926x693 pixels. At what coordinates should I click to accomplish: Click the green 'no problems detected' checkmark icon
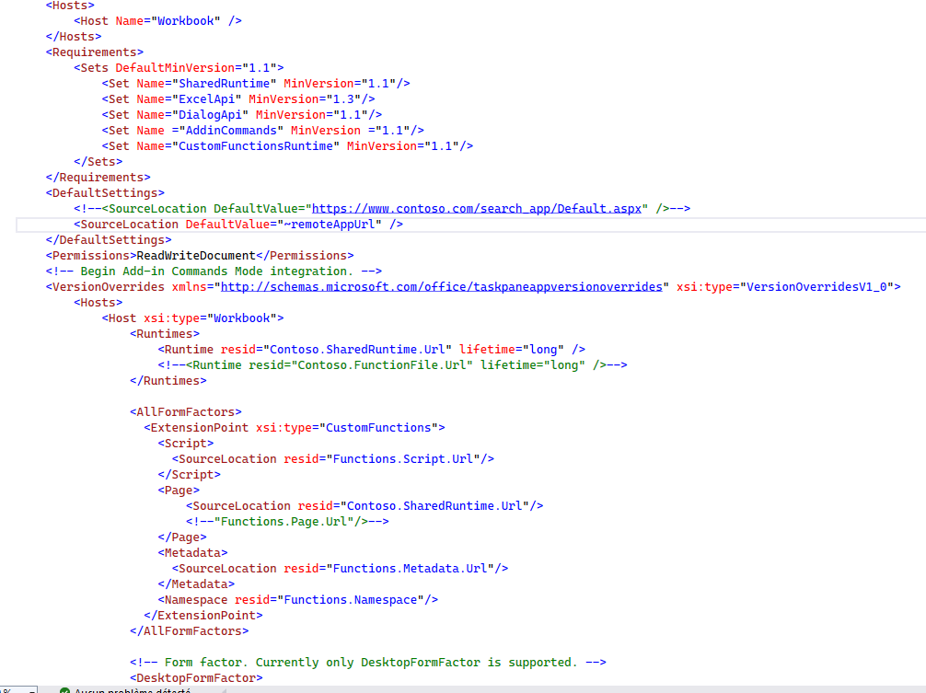tap(64, 689)
